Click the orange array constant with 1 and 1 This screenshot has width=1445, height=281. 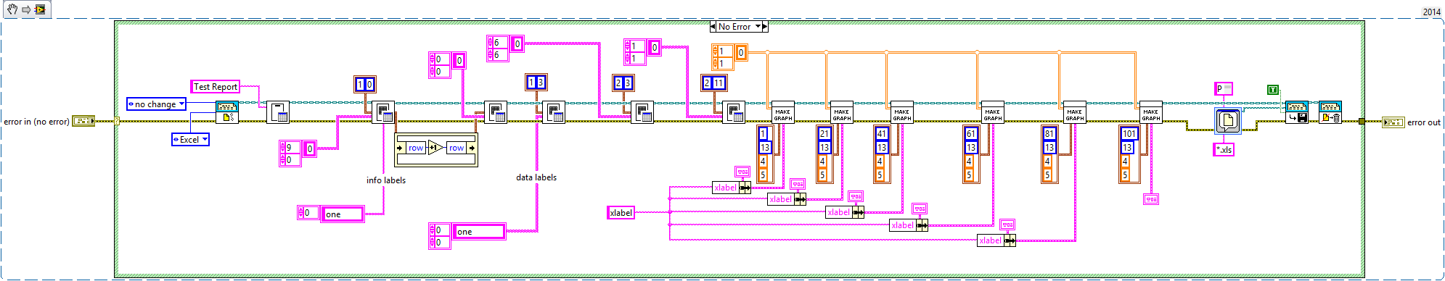click(729, 57)
